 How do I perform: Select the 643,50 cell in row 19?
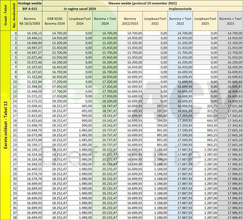(x=205, y=125)
